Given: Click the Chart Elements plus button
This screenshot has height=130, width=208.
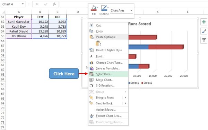Looking at the screenshot, I should point(204,22).
